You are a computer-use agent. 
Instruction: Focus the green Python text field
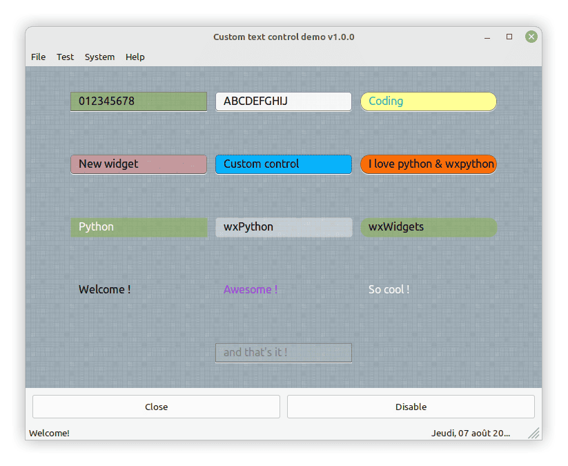pyautogui.click(x=138, y=227)
